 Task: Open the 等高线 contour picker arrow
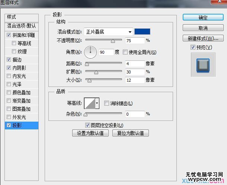coord(97,103)
